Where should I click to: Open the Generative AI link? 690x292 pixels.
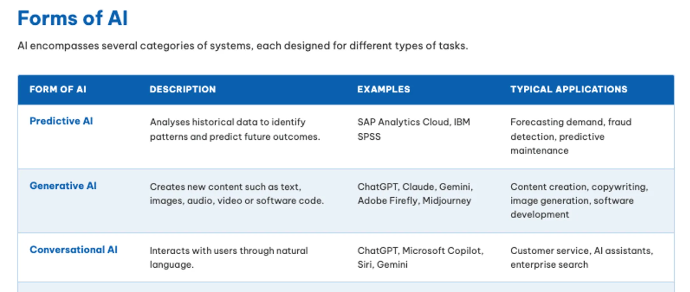click(x=63, y=186)
